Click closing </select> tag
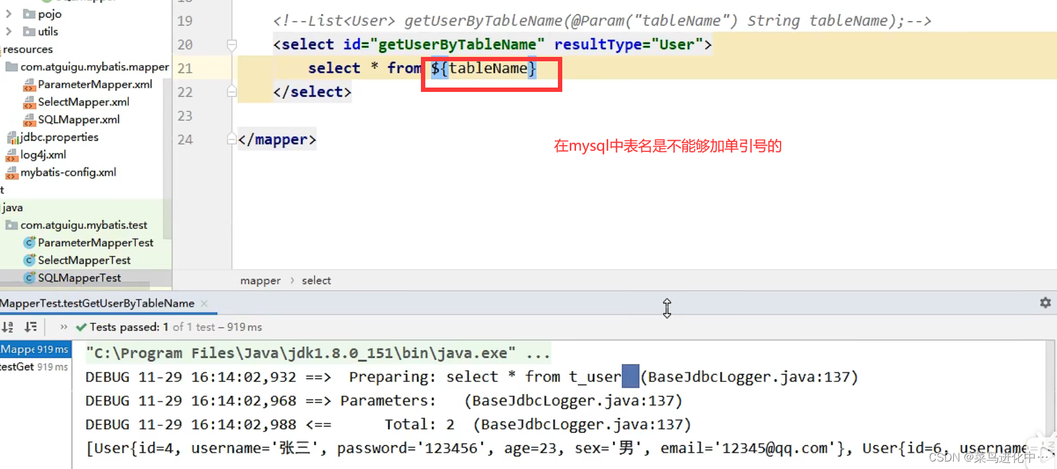Screen dimensions: 1057x469 (312, 92)
